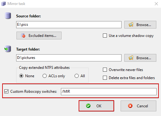The image size is (161, 116).
Task: Click the Source folder database icon
Action: coord(8,16)
